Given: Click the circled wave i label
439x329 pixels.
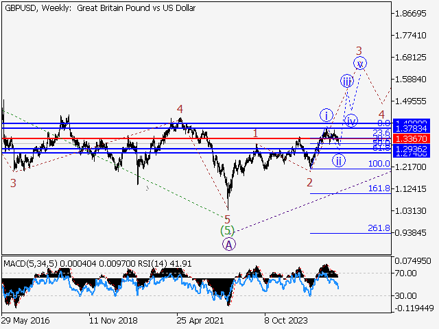Looking at the screenshot, I should tap(326, 114).
